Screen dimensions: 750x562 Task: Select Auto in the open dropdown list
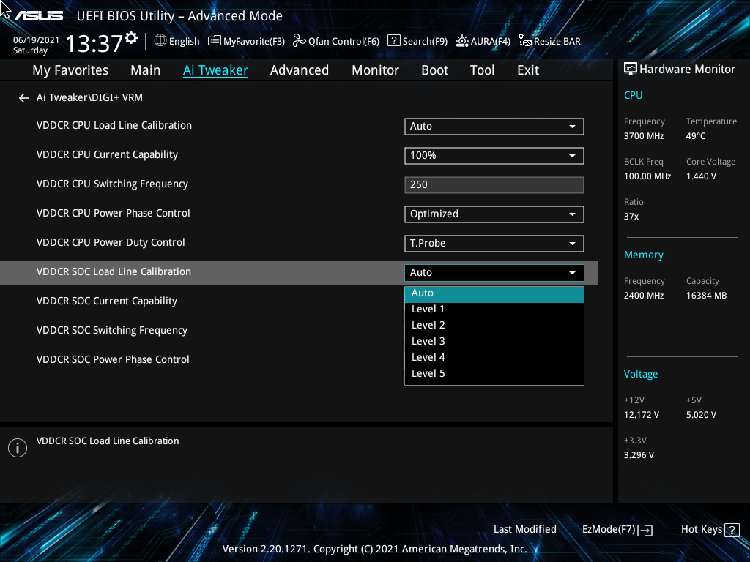[494, 293]
